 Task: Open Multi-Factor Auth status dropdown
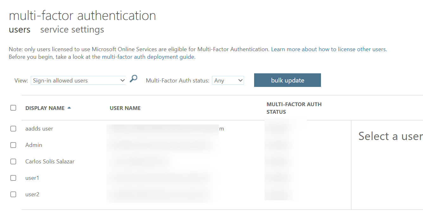click(228, 81)
